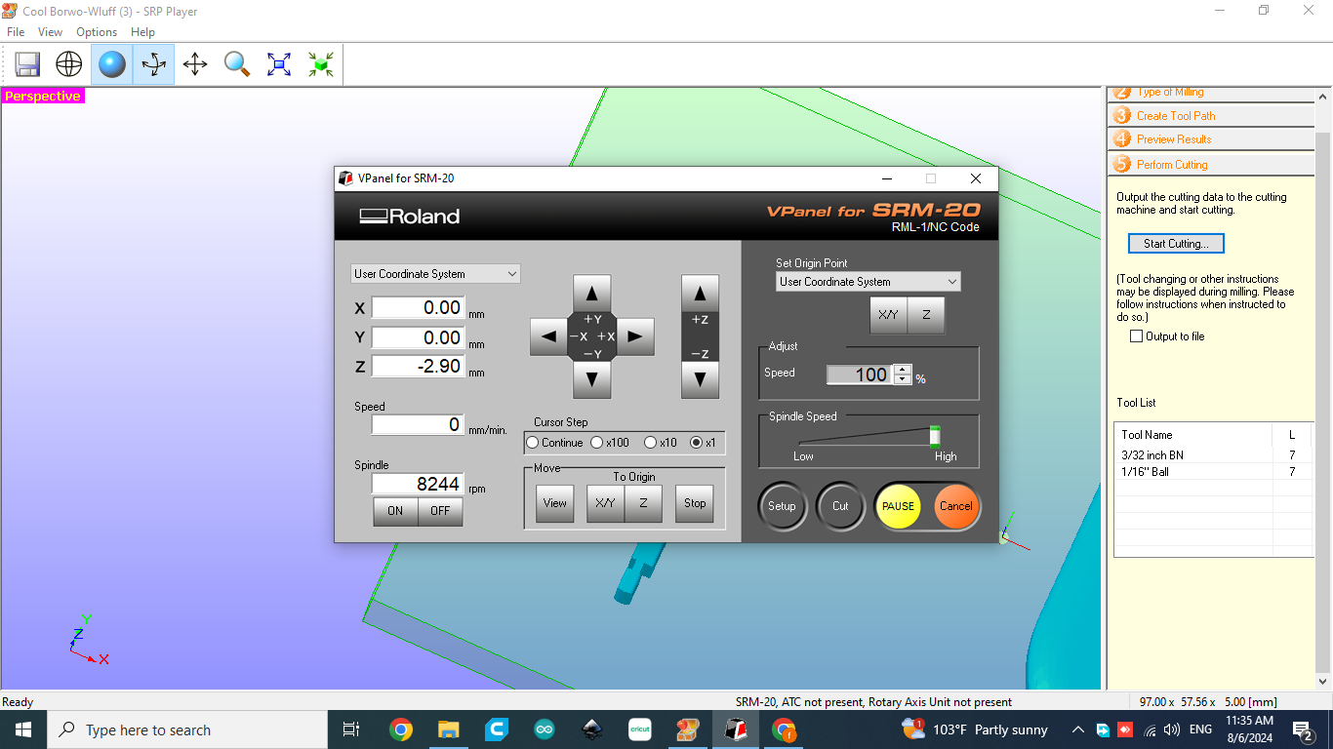The image size is (1333, 749).
Task: Select the magnifying glass zoom tool
Action: coord(237,64)
